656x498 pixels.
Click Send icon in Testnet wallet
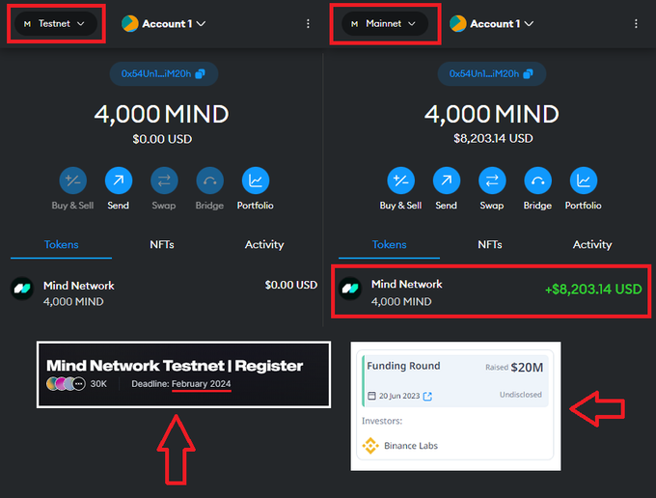tap(119, 180)
